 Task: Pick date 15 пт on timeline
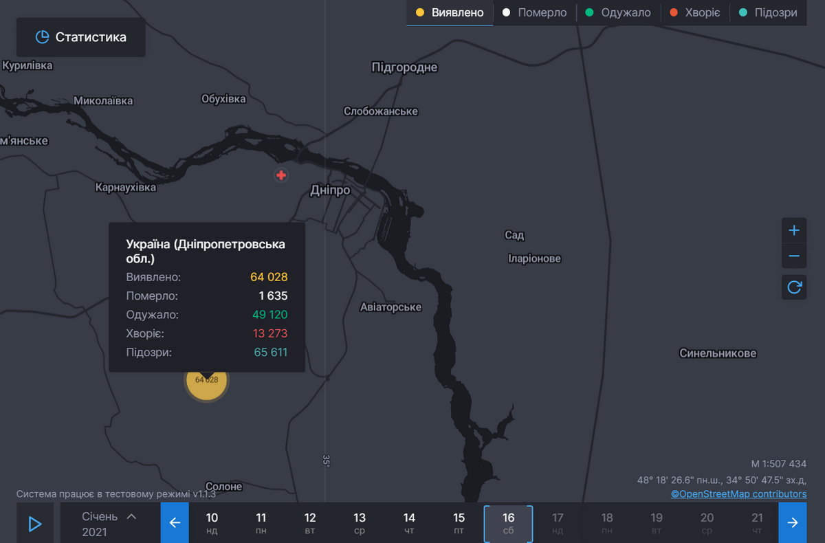459,523
